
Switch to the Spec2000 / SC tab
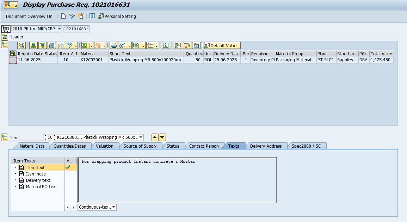306,146
